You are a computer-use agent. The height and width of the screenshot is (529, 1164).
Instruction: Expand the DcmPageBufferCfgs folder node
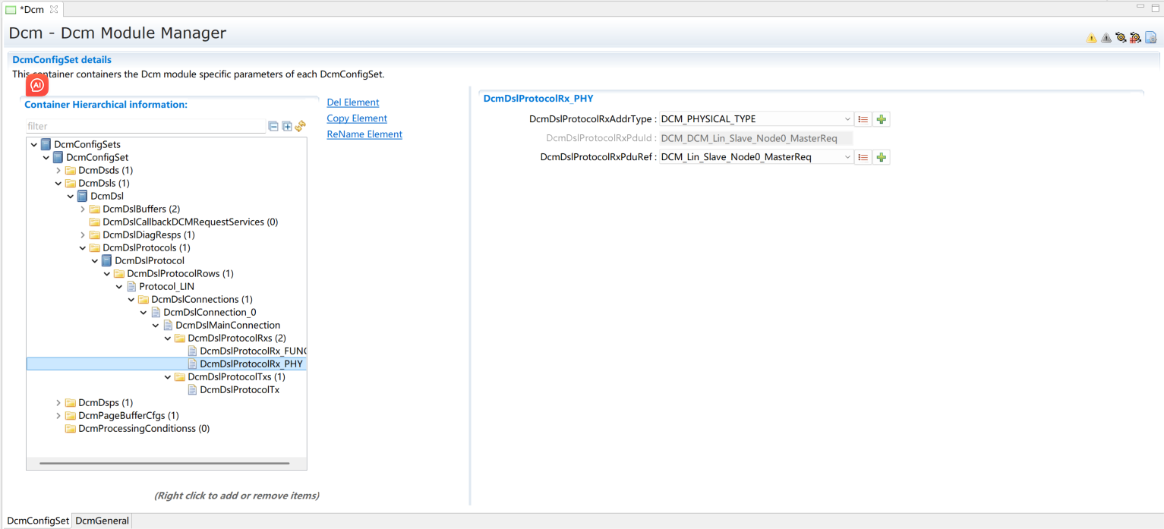pos(58,416)
